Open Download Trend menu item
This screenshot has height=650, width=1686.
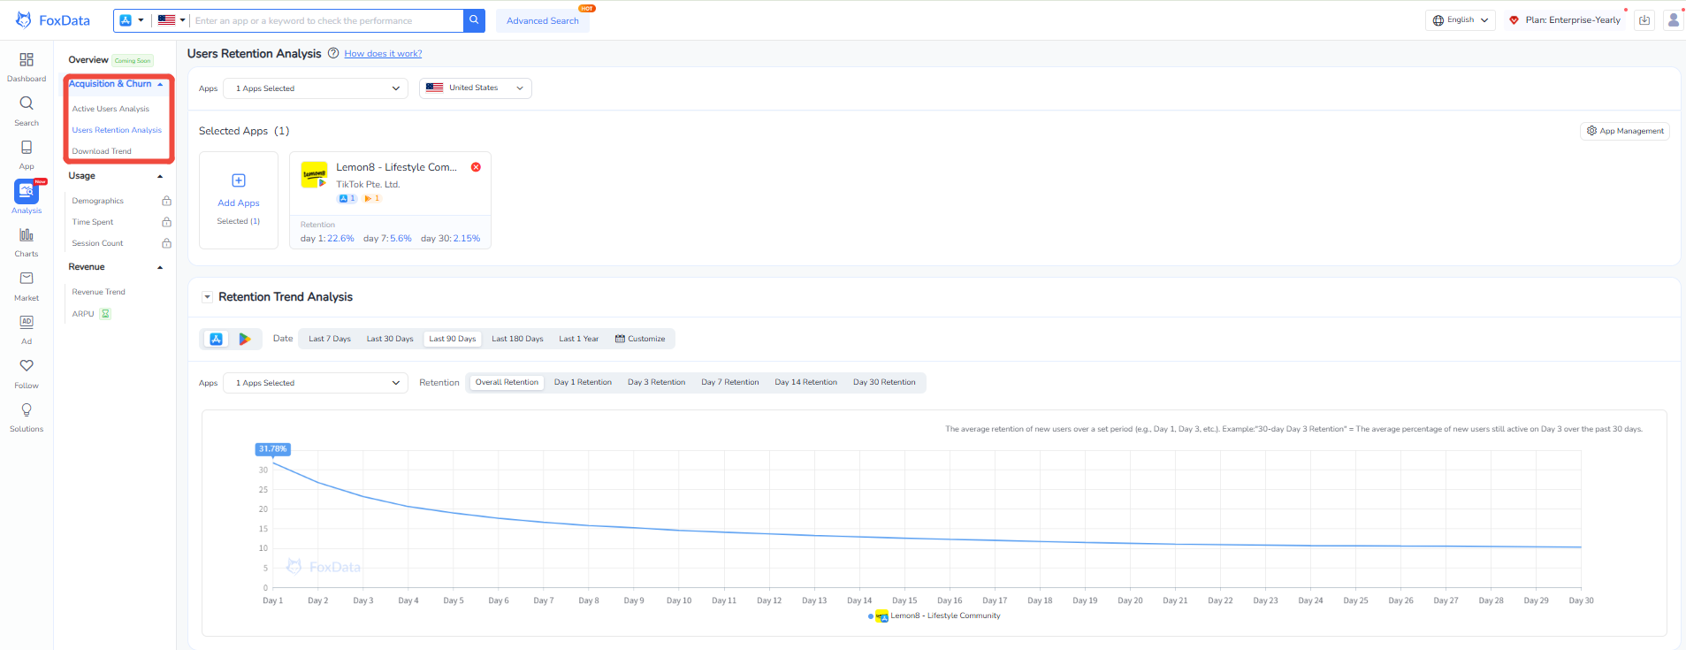(102, 151)
